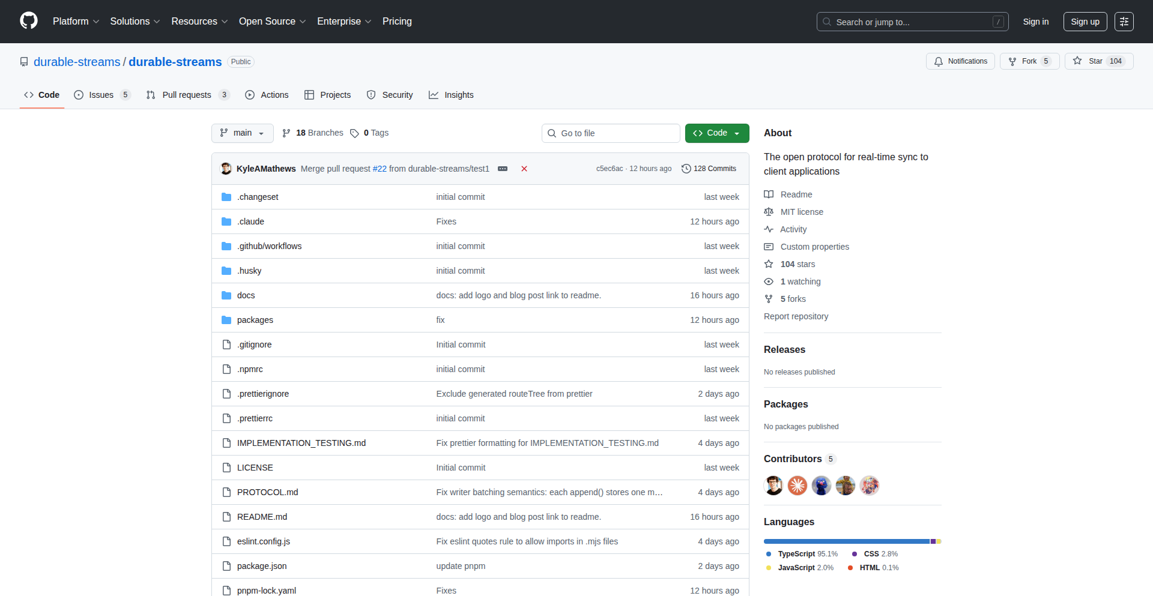Viewport: 1153px width, 596px height.
Task: Switch to the Pull requests tab
Action: (x=188, y=95)
